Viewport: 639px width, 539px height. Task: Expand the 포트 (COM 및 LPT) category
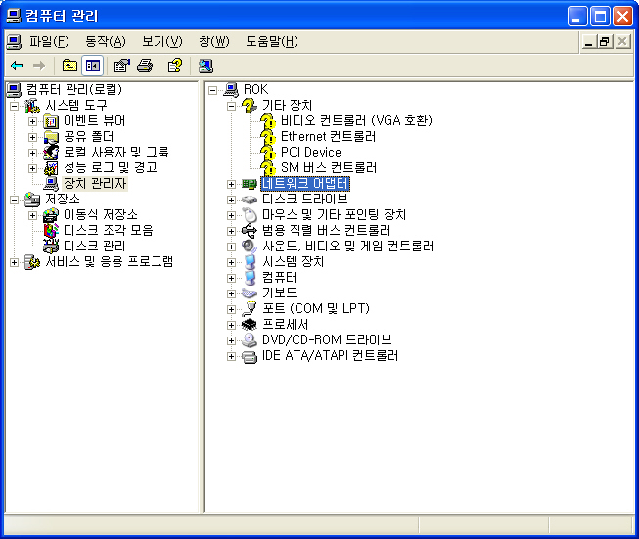tap(232, 309)
